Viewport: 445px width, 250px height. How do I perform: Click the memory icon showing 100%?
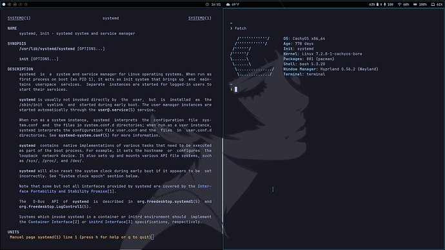[x=415, y=5]
